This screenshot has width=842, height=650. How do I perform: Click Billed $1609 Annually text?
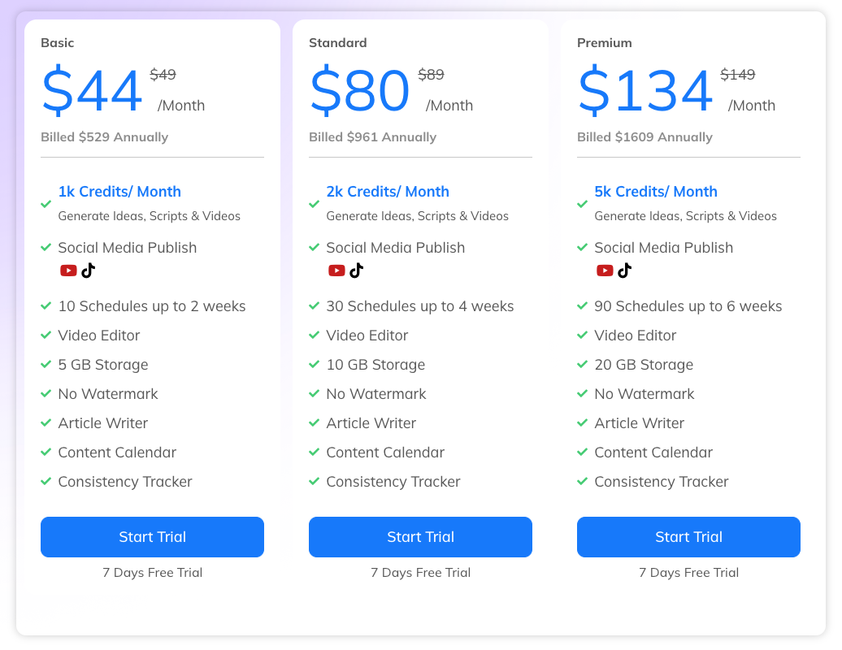pyautogui.click(x=645, y=137)
